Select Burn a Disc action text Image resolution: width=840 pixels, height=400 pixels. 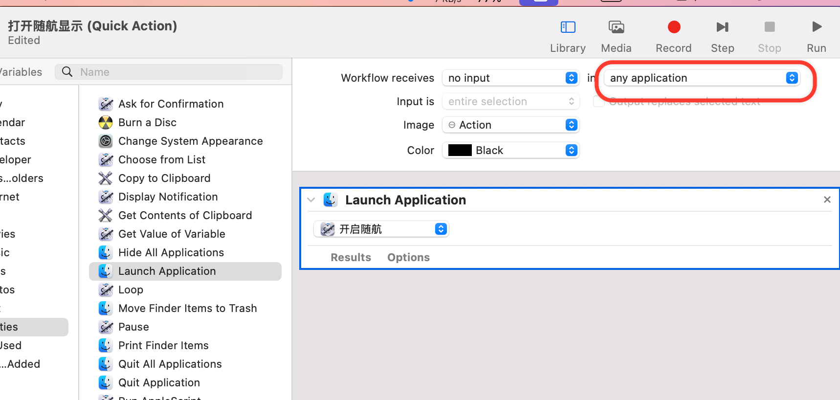pyautogui.click(x=147, y=122)
